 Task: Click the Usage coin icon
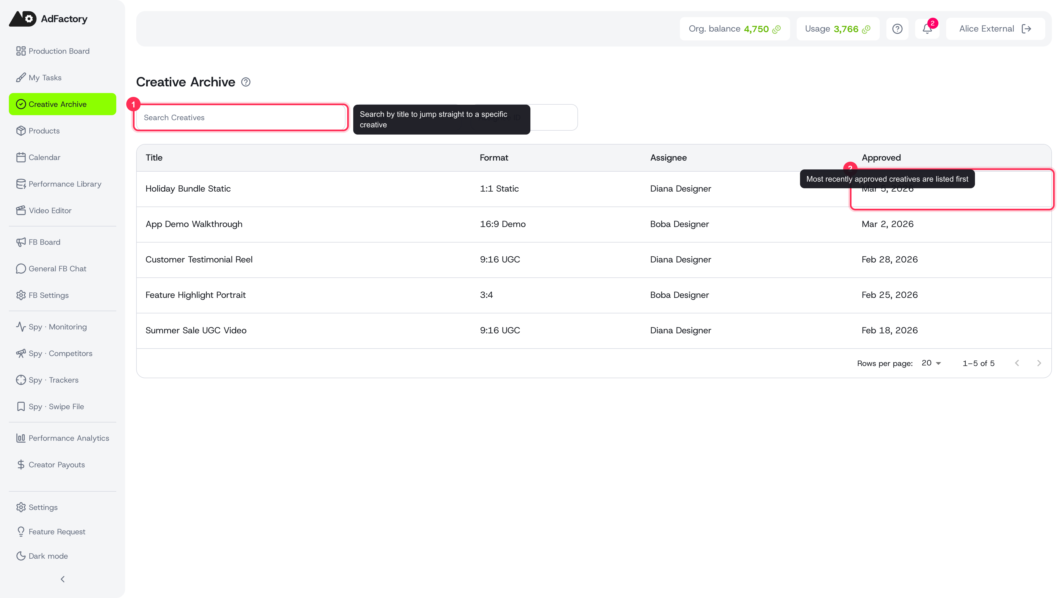pyautogui.click(x=866, y=29)
